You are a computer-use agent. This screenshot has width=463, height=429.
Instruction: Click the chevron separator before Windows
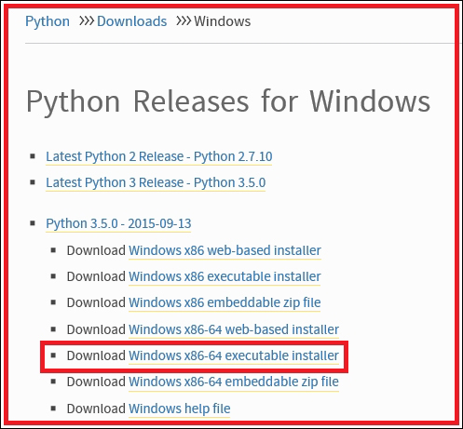(184, 21)
